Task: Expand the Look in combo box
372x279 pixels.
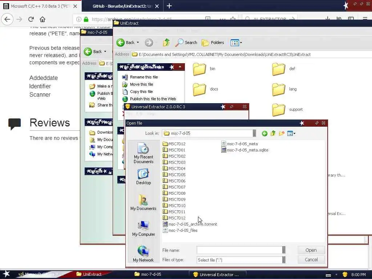Action: [254, 133]
